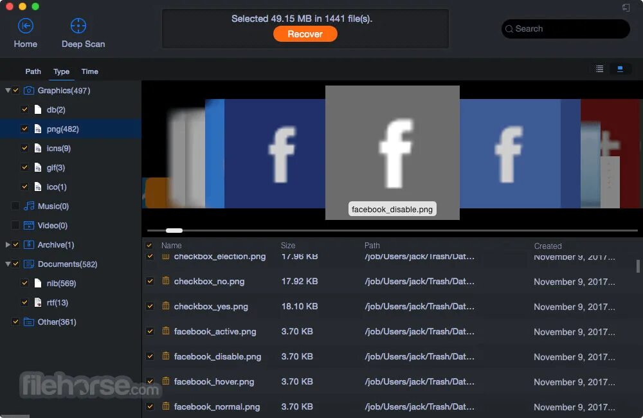Click trash icon beside checkbox_no.png

[x=166, y=281]
